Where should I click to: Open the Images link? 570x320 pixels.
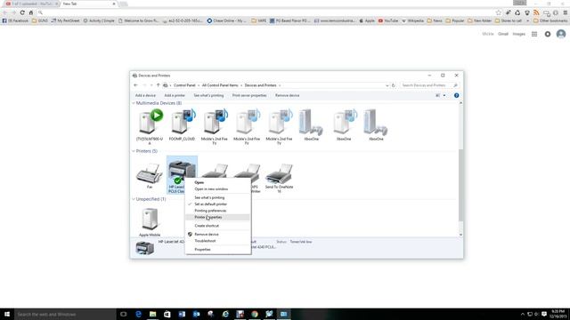518,34
